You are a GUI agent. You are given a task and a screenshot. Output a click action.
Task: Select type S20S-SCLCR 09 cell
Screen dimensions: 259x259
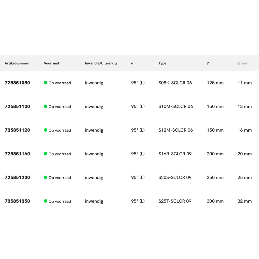click(175, 178)
